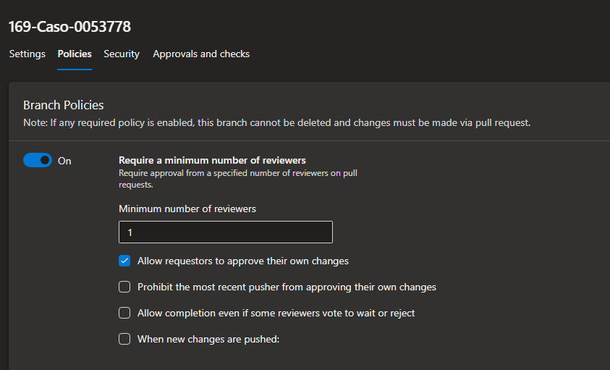
Task: Uncheck the allow requestors approve own changes checkbox
Action: coord(124,261)
